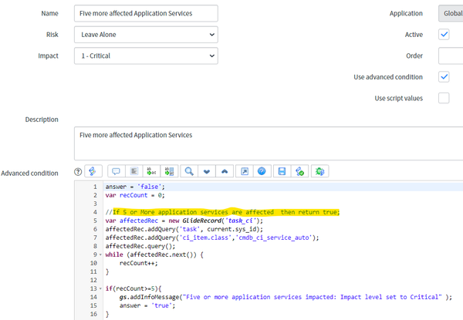Image resolution: width=463 pixels, height=320 pixels.
Task: Open the blue editor help icon
Action: 262,171
